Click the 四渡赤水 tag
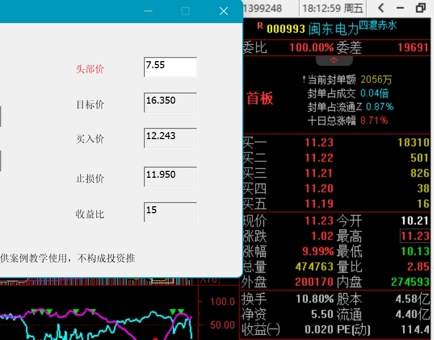 pos(378,25)
